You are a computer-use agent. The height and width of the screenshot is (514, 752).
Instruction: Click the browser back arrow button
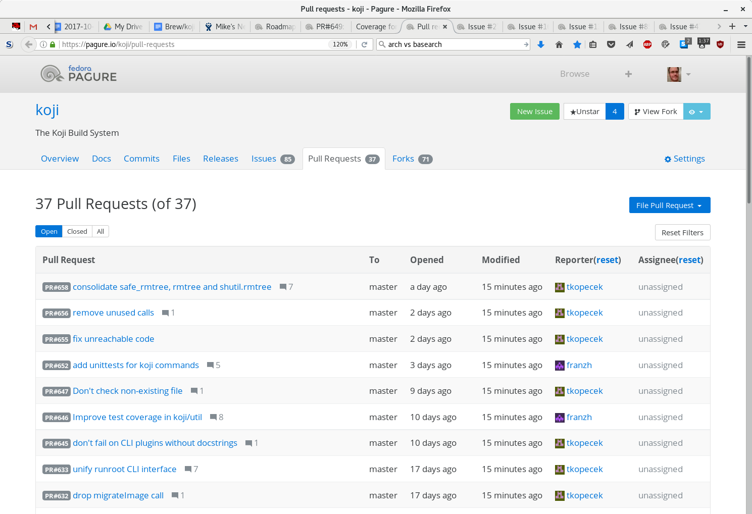pos(29,44)
